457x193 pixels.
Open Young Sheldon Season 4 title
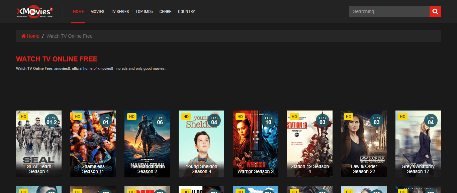point(201,169)
